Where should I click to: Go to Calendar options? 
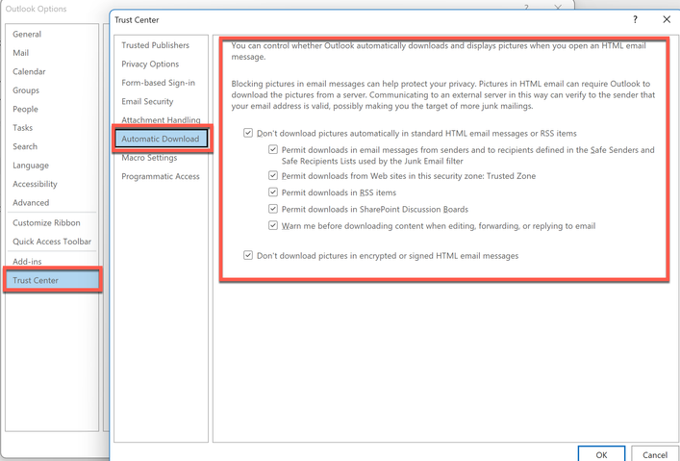29,71
